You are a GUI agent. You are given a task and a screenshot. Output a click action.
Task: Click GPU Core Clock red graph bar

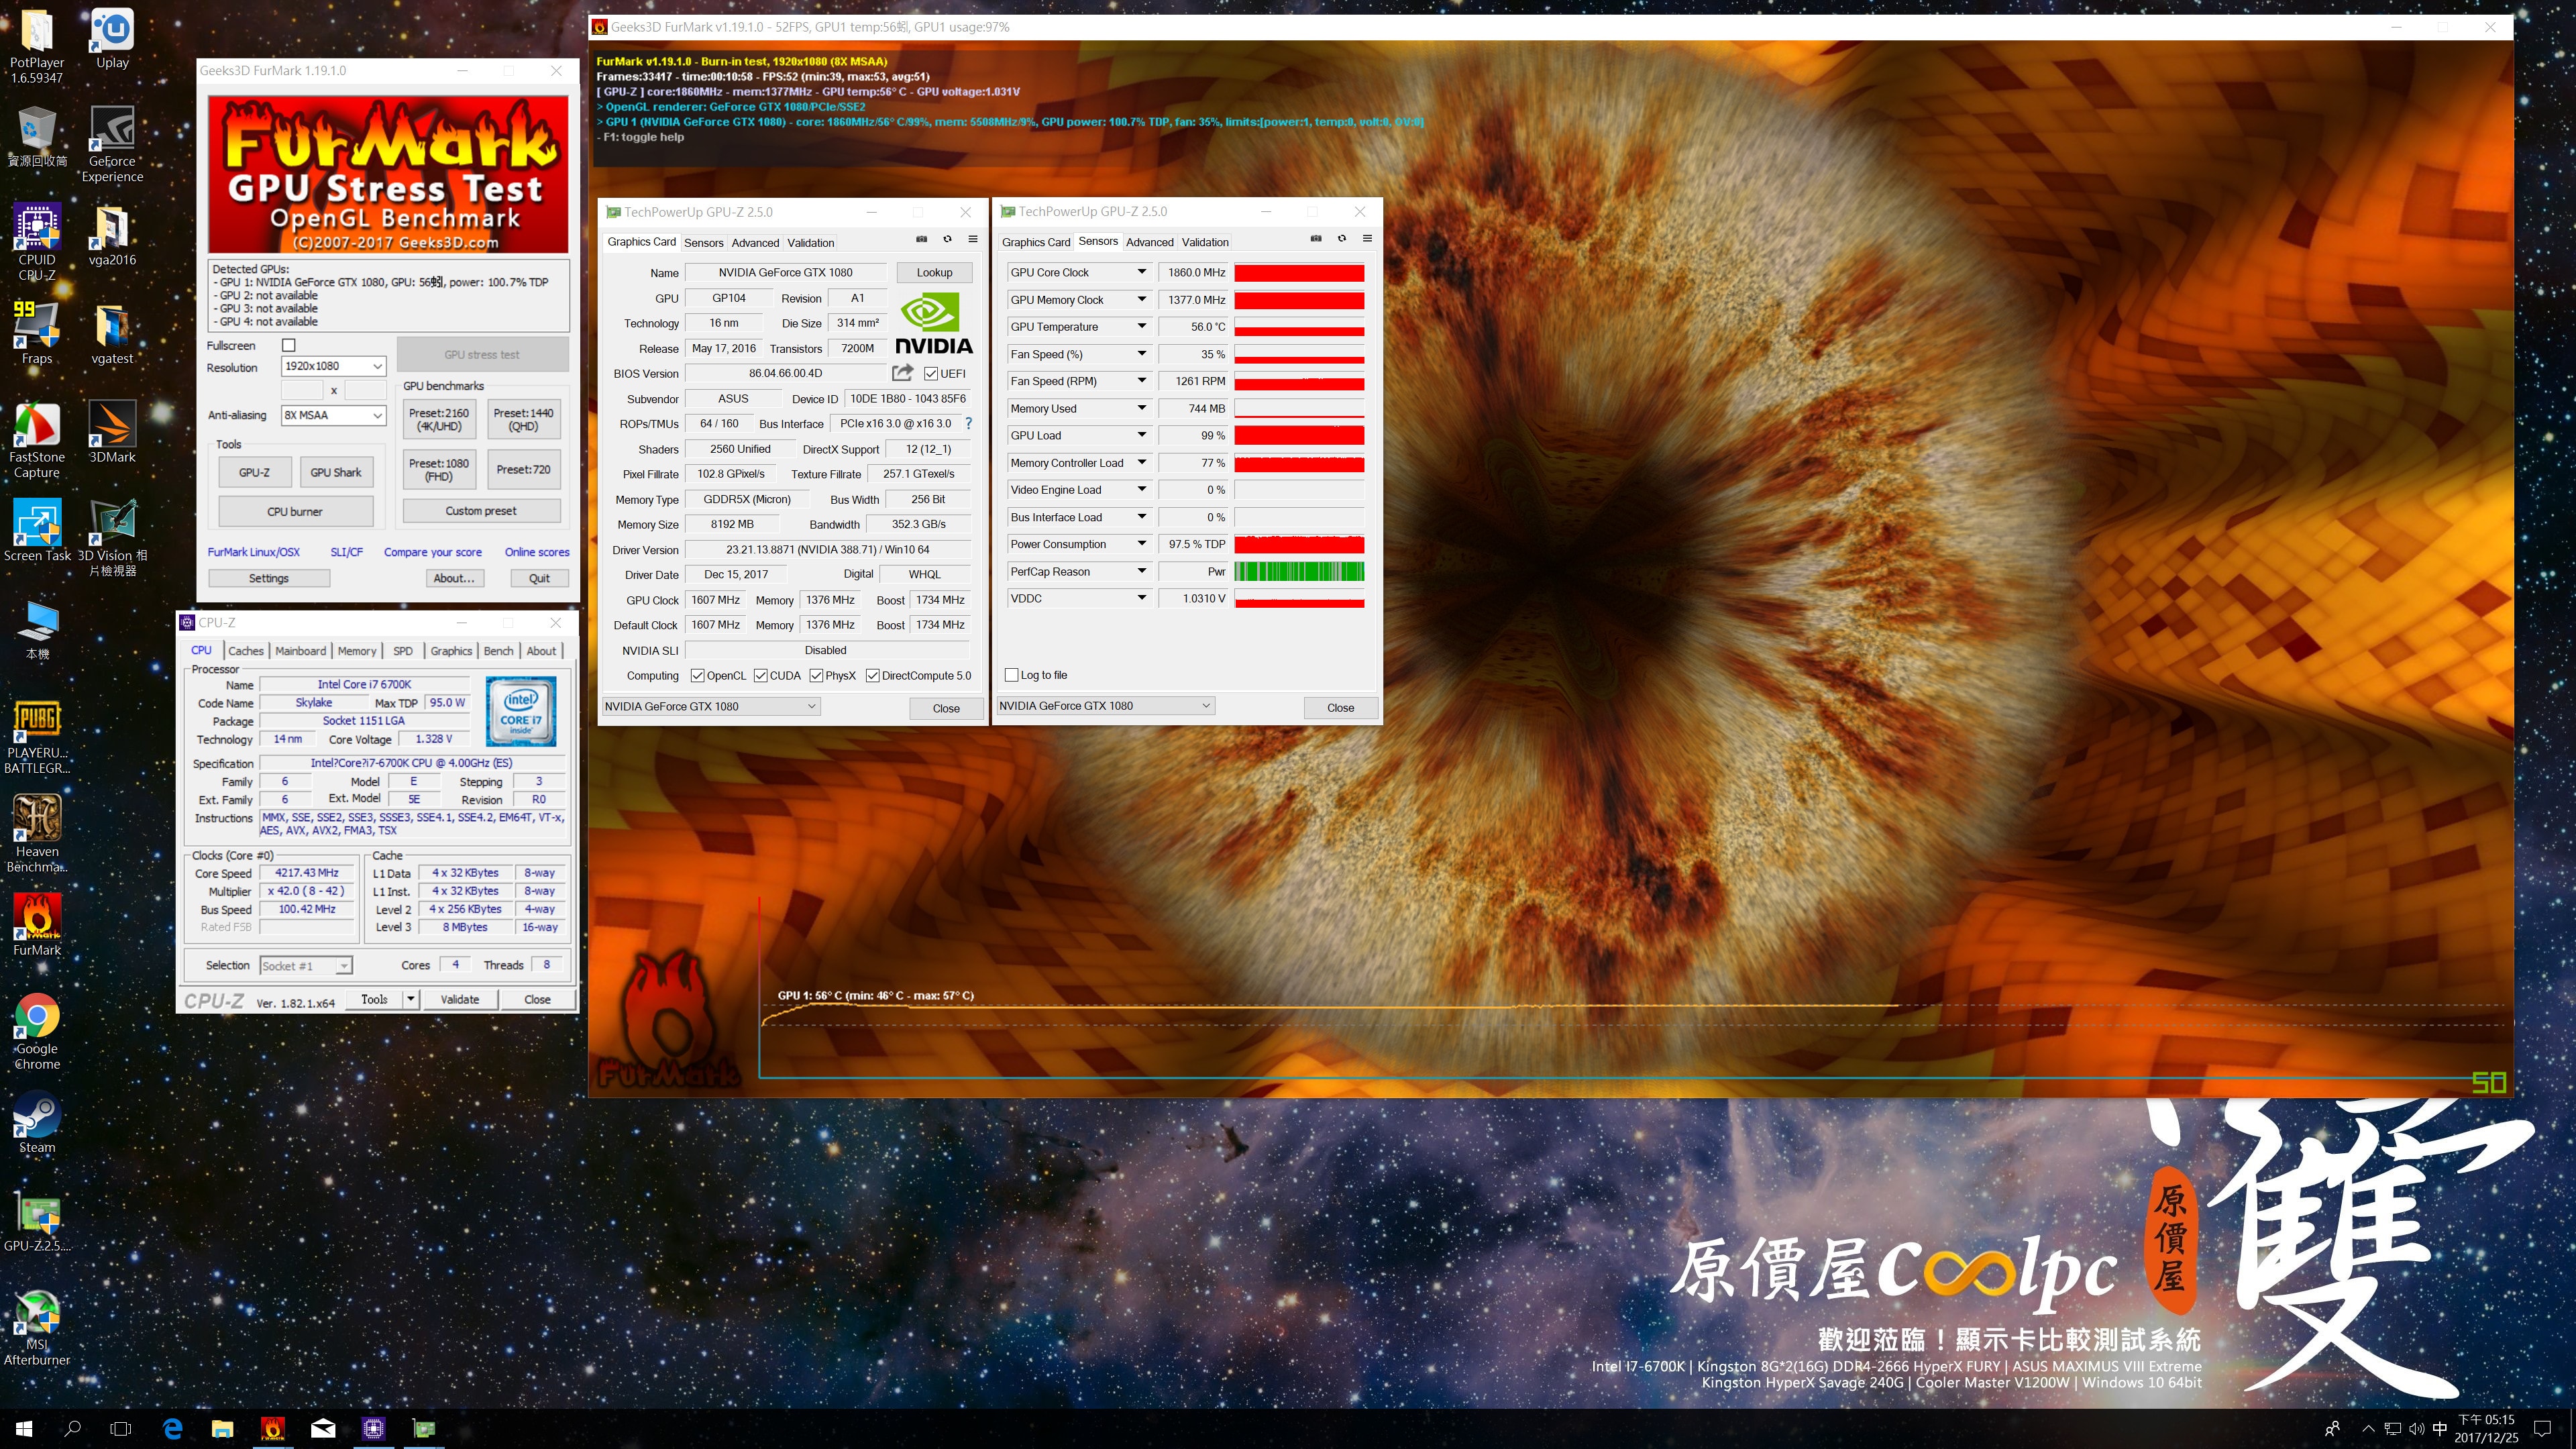(x=1299, y=272)
